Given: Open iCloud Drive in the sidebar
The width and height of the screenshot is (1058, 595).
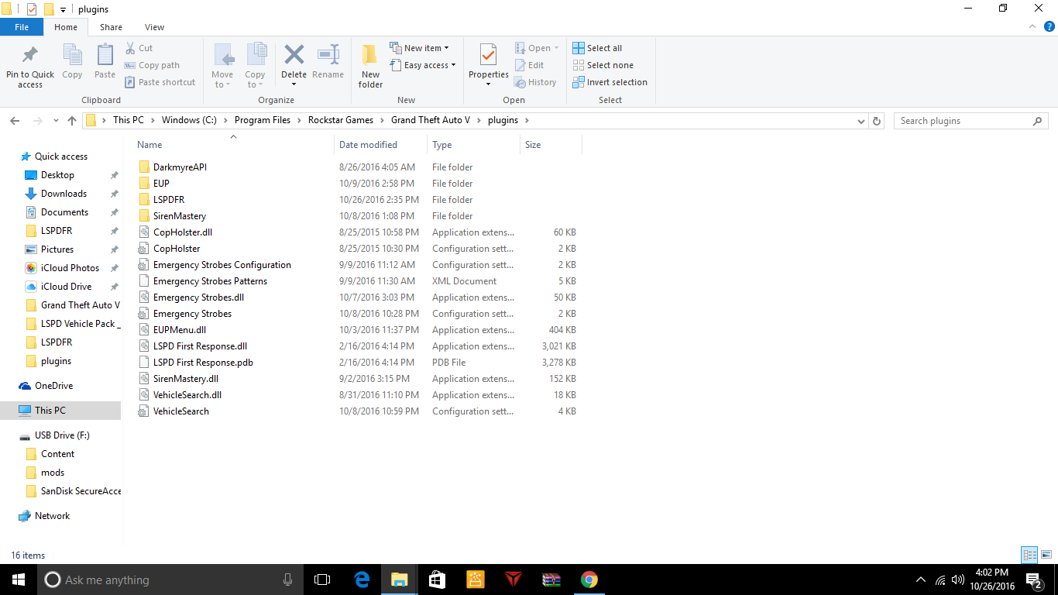Looking at the screenshot, I should click(x=66, y=287).
